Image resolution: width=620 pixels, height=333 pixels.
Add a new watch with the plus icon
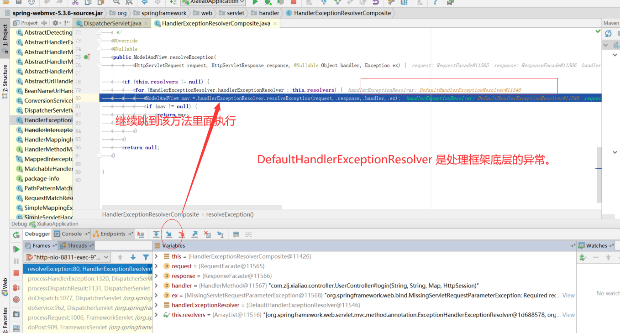[x=583, y=258]
